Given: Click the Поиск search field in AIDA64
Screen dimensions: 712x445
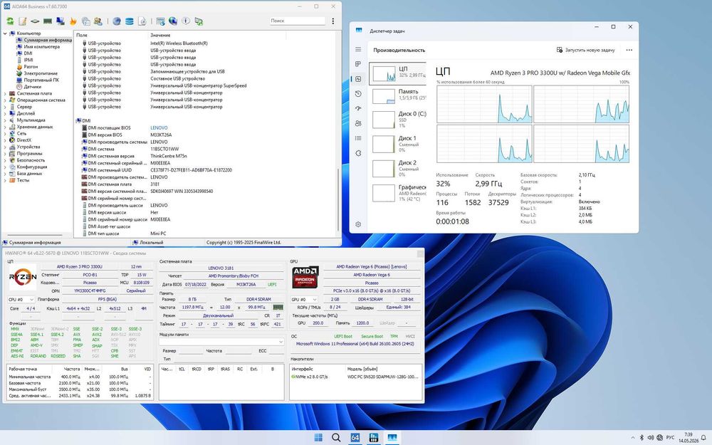Looking at the screenshot, I should point(297,21).
